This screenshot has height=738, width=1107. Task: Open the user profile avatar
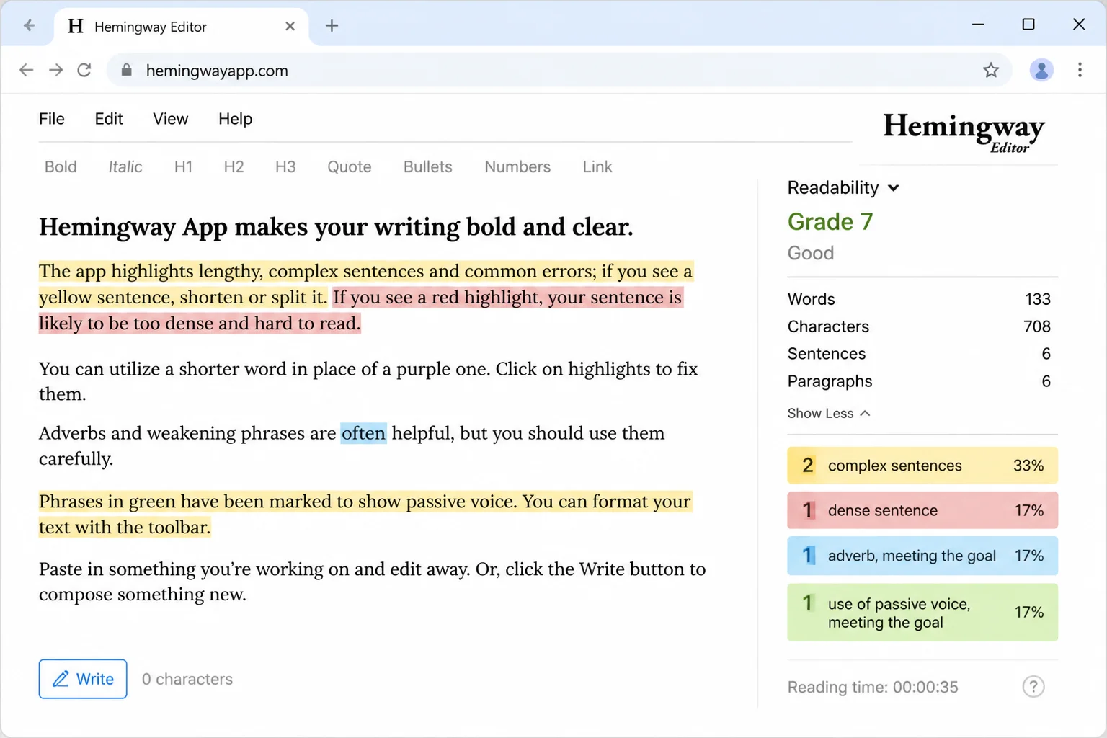coord(1041,70)
